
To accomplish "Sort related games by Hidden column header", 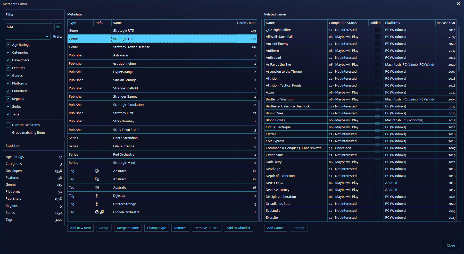I will click(376, 23).
